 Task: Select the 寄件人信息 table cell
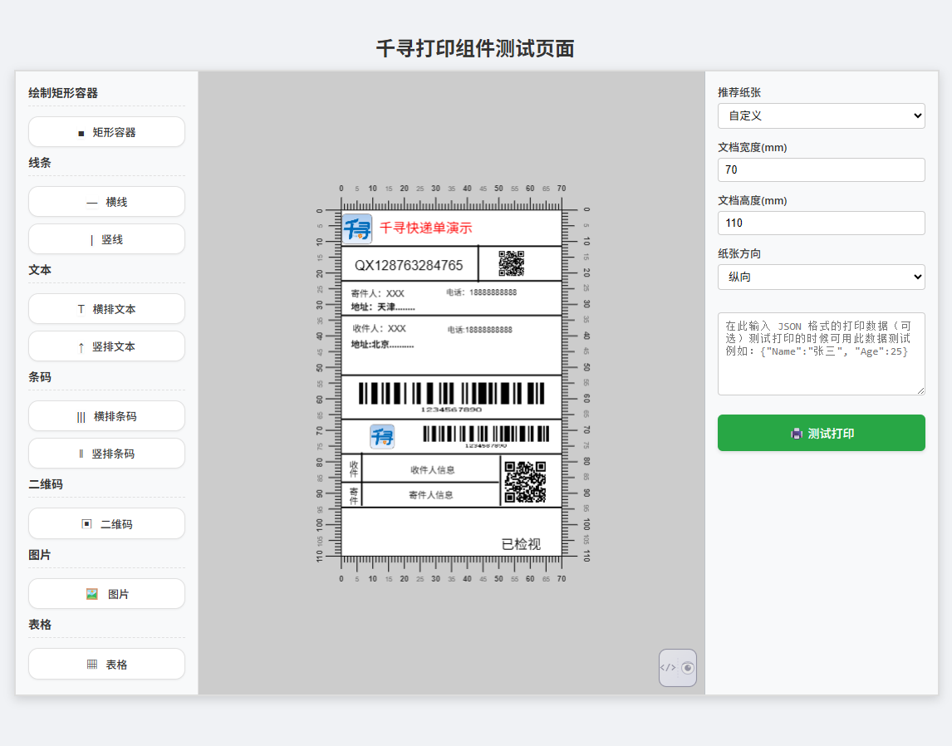click(x=432, y=495)
